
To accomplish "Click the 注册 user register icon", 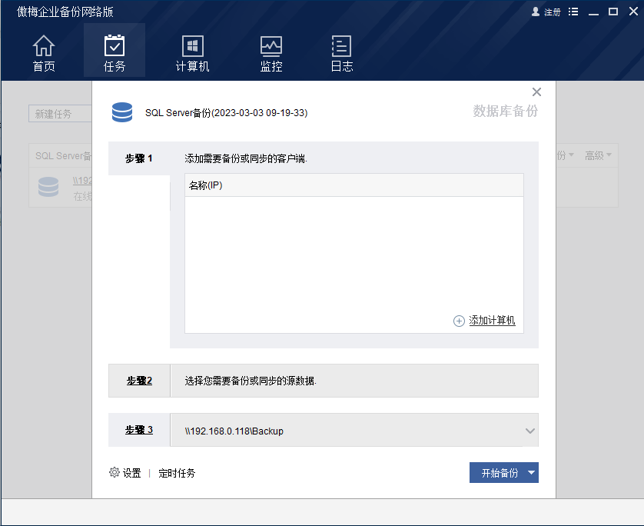I will coord(536,12).
